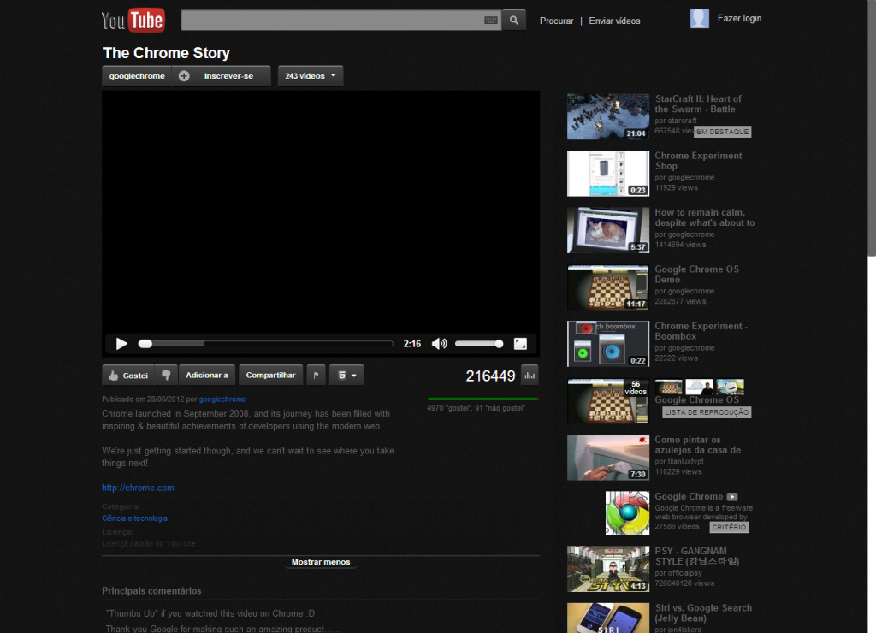Image resolution: width=876 pixels, height=633 pixels.
Task: Open Siri vs. Google Search thumbnail
Action: coord(608,618)
